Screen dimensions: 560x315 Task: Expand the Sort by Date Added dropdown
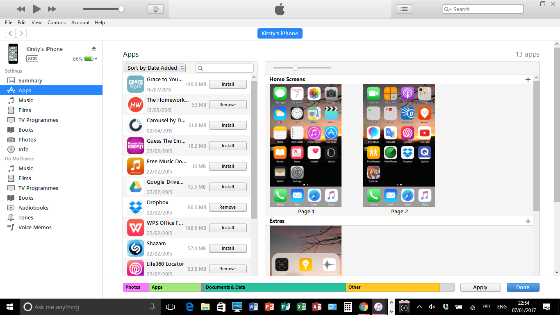tap(155, 68)
